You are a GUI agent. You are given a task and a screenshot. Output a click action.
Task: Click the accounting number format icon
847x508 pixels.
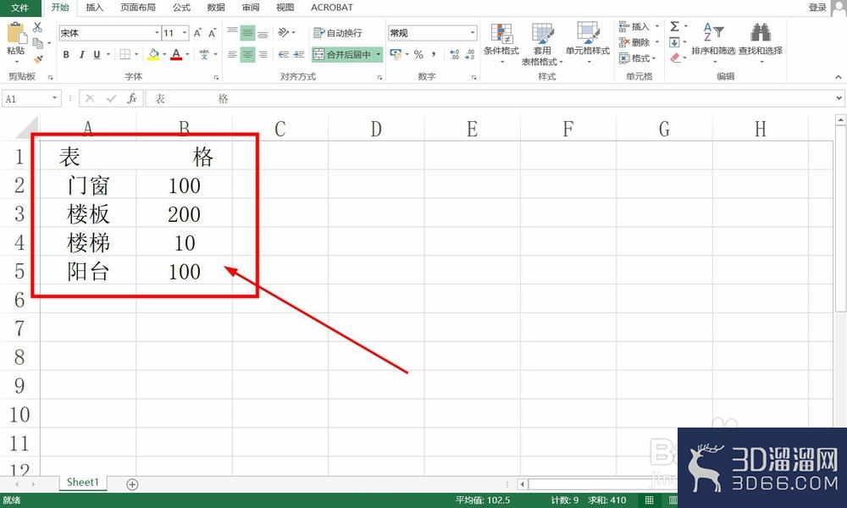click(x=396, y=54)
